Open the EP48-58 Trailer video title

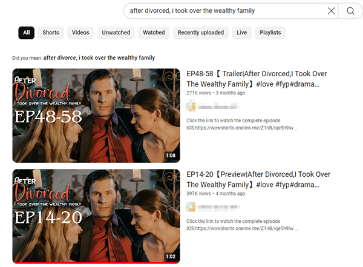pyautogui.click(x=257, y=79)
